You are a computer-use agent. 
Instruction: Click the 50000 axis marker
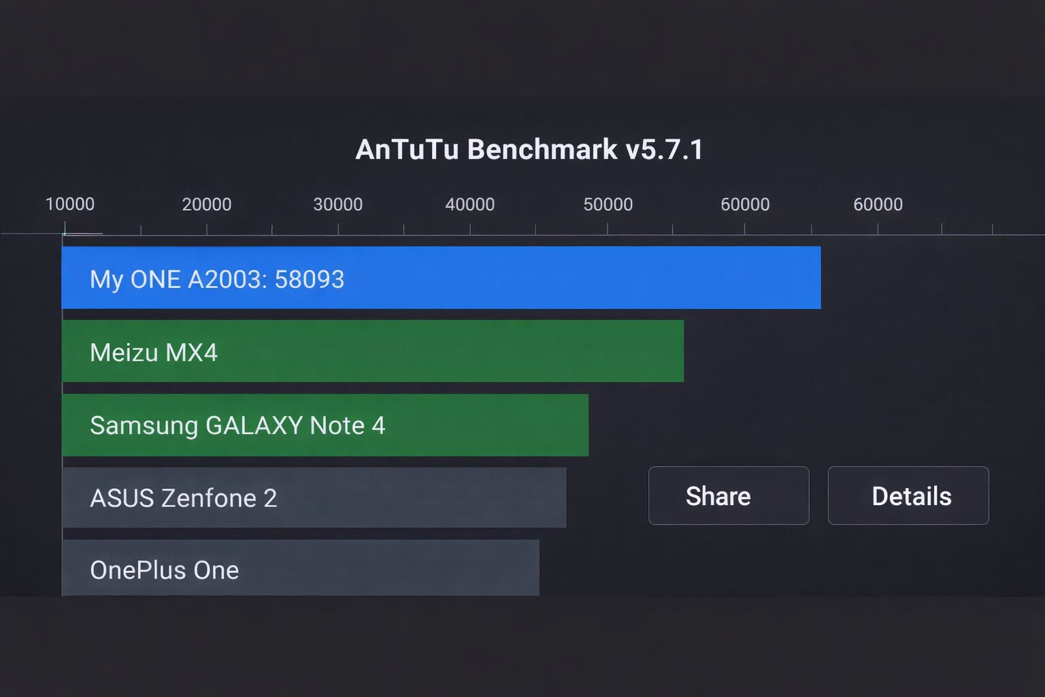pyautogui.click(x=609, y=204)
